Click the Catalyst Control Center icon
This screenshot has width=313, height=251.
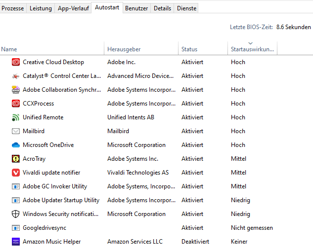click(15, 76)
